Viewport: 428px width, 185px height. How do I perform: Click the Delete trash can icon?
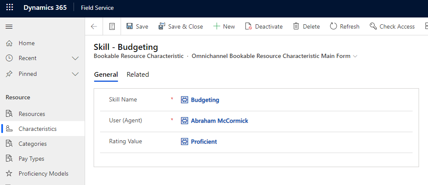click(x=296, y=26)
